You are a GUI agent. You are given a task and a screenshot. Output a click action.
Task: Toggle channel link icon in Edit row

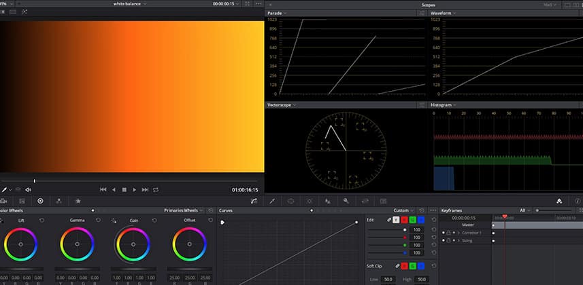pos(389,220)
